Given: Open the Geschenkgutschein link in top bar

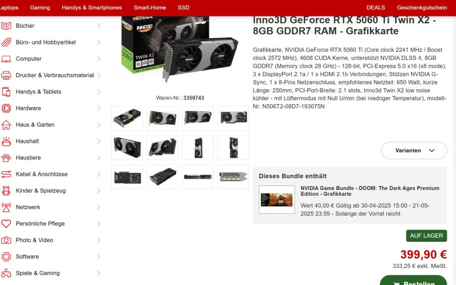Looking at the screenshot, I should coord(422,7).
